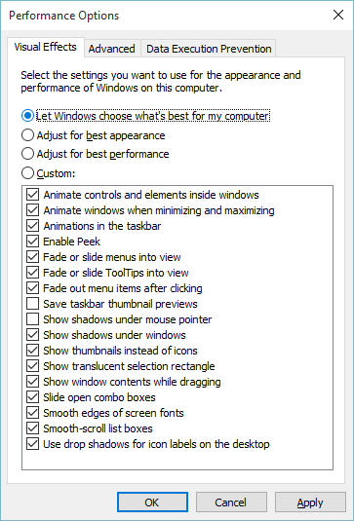
Task: Uncheck Fade or slide menus into view
Action: coord(32,257)
